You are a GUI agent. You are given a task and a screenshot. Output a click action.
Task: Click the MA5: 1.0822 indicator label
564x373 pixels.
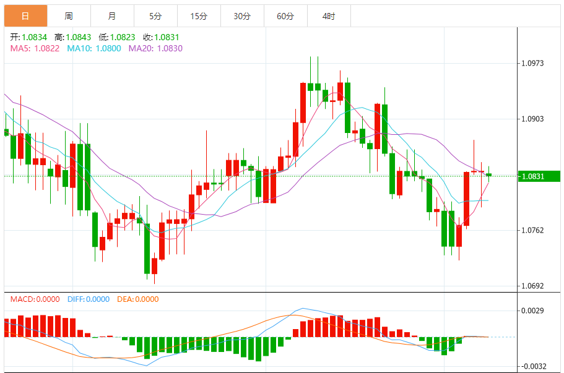pos(35,48)
